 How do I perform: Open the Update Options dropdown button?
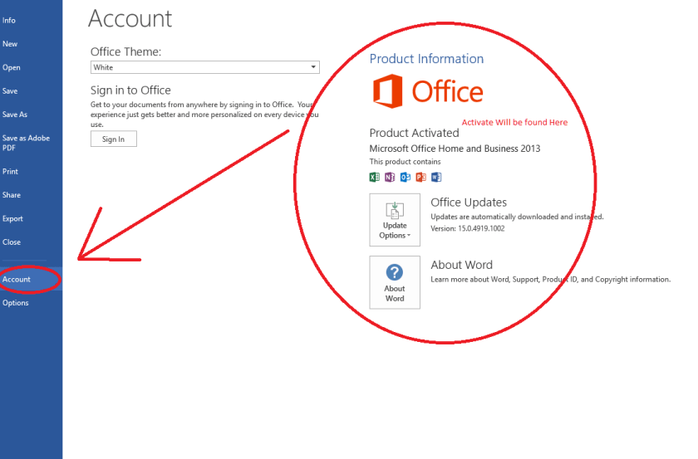[x=395, y=220]
